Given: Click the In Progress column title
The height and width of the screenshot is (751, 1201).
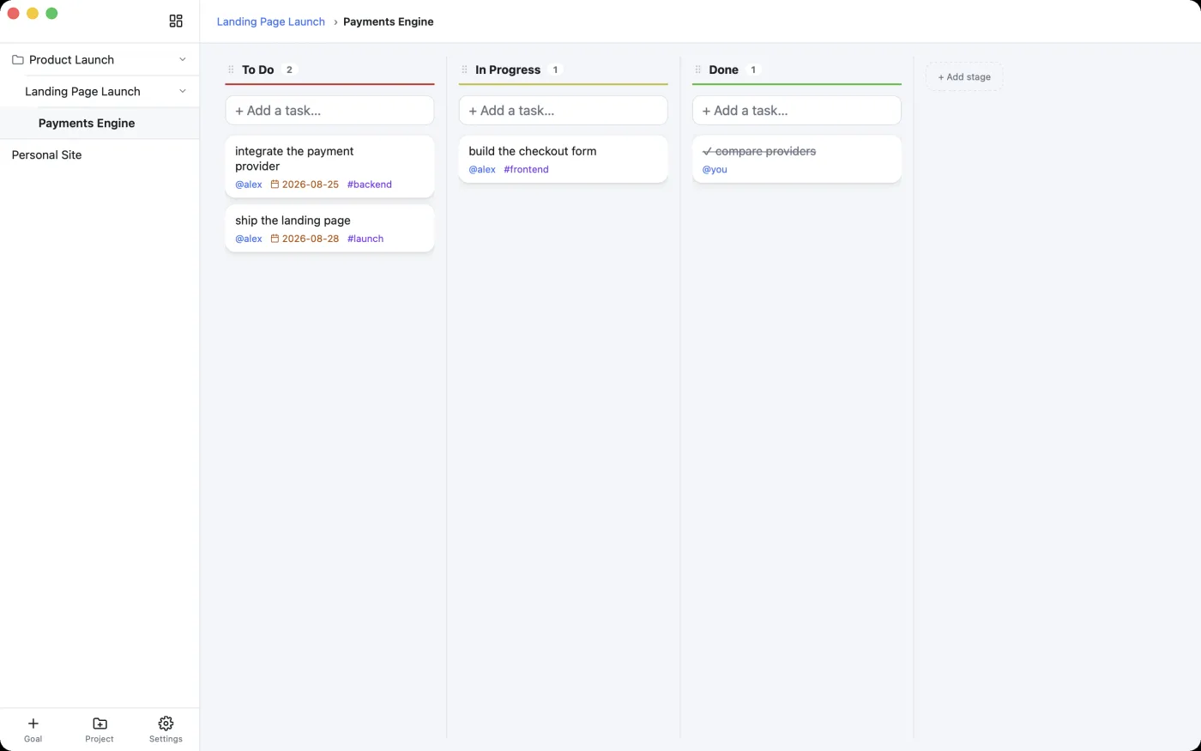Looking at the screenshot, I should coord(508,70).
